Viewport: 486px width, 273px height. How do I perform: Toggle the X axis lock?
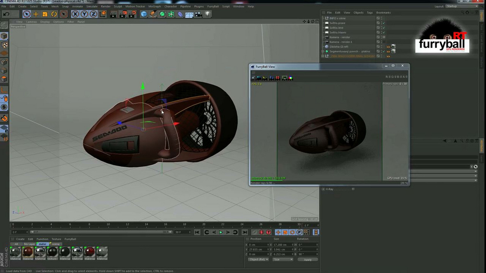pos(75,14)
